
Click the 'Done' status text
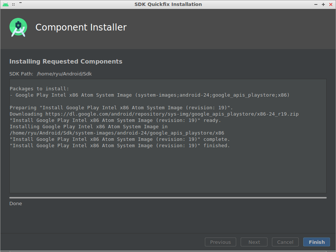point(16,203)
